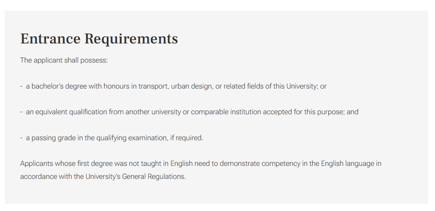The height and width of the screenshot is (211, 435).
Task: Click the Entrance Requirements heading
Action: (x=99, y=39)
